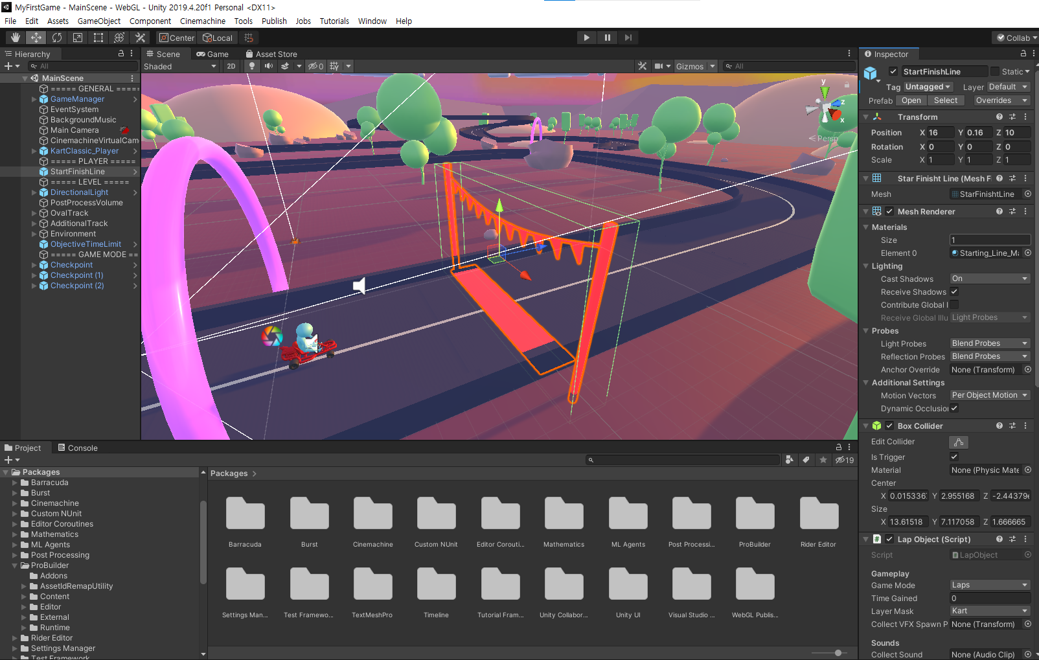The image size is (1039, 660).
Task: Open Mesh Renderer preset icon
Action: (x=1012, y=212)
